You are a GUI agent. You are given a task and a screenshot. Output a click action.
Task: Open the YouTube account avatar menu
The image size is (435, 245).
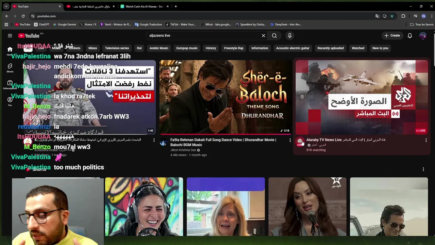click(x=423, y=35)
